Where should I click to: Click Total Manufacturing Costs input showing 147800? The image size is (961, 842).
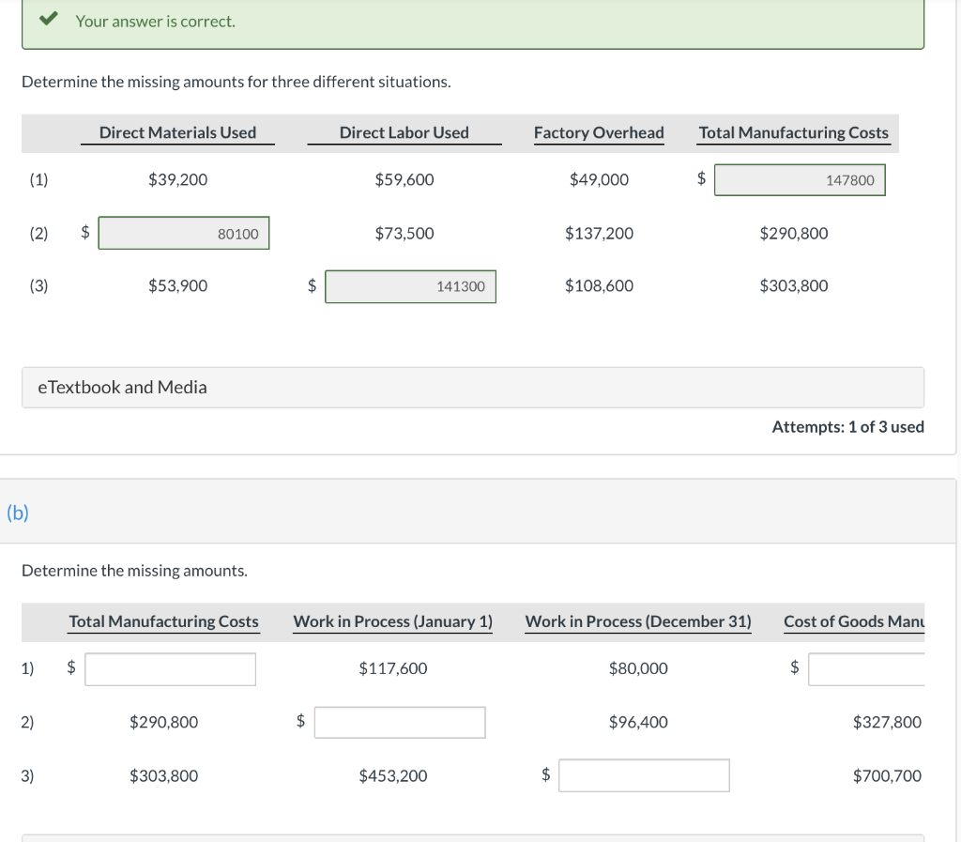point(800,180)
